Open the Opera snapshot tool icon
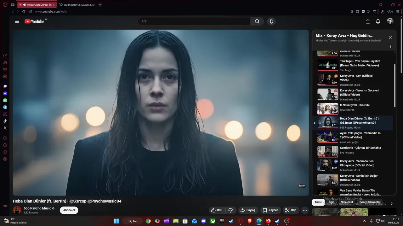The height and width of the screenshot is (226, 403). tap(357, 12)
